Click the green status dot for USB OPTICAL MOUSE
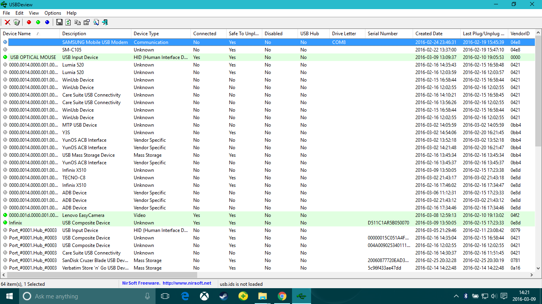 5,57
